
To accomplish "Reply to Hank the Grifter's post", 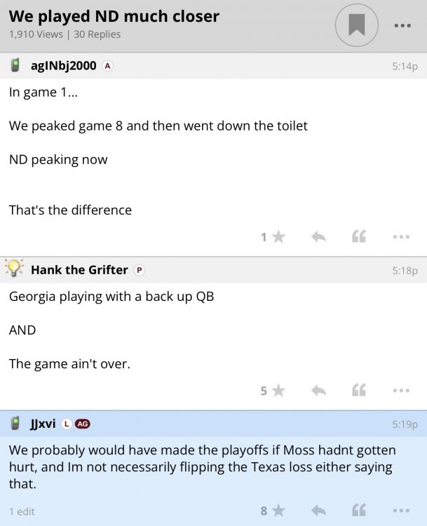I will coord(319,391).
